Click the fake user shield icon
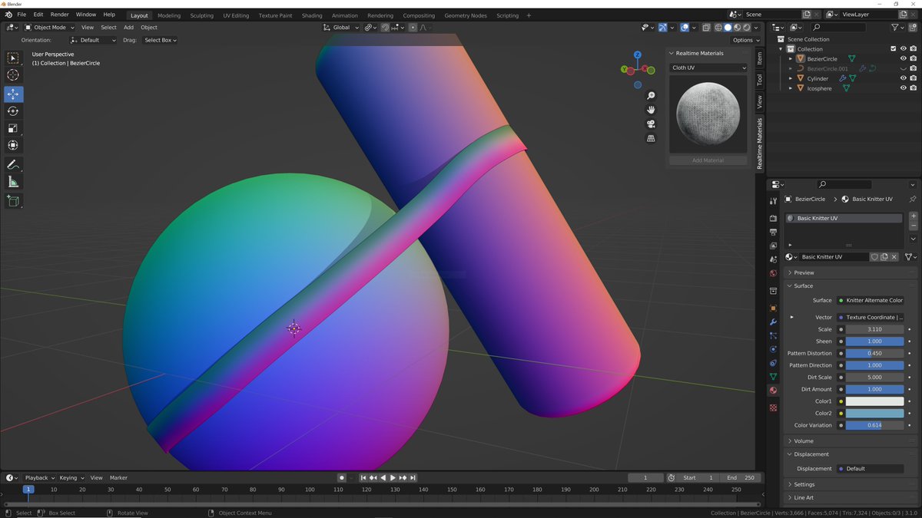The image size is (922, 518). [874, 257]
